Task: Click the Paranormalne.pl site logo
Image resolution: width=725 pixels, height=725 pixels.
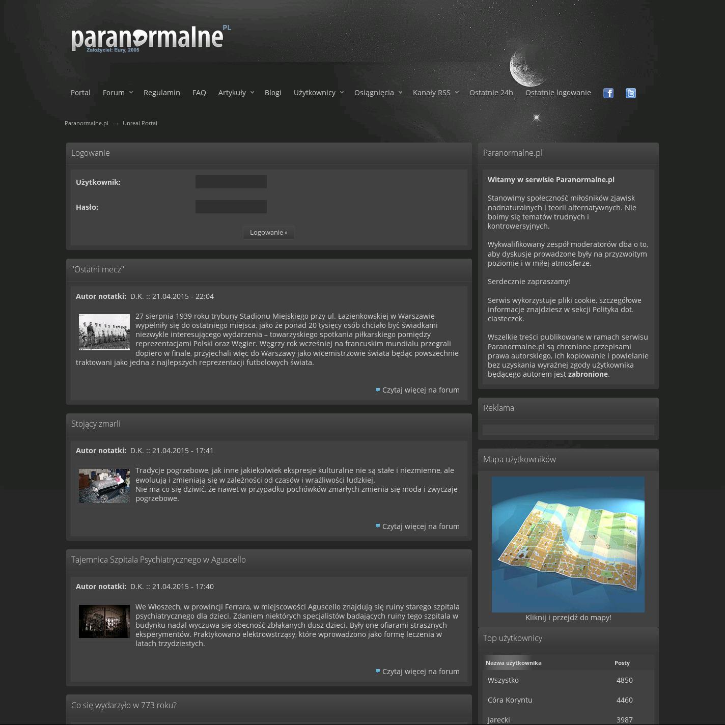Action: point(147,38)
